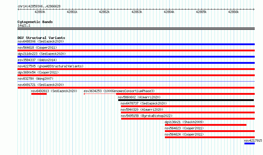Select the nsv6478737 (Sedlazeck2020) label
The image size is (263, 155).
click(144, 103)
